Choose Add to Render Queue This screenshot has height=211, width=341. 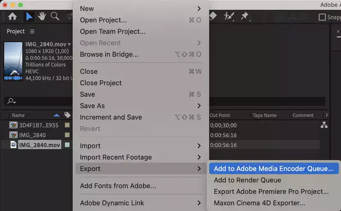coord(274,180)
